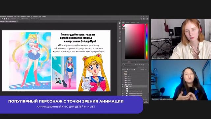The image size is (211, 119).
Task: Click the share icon in the top bar
Action: coord(147,19)
